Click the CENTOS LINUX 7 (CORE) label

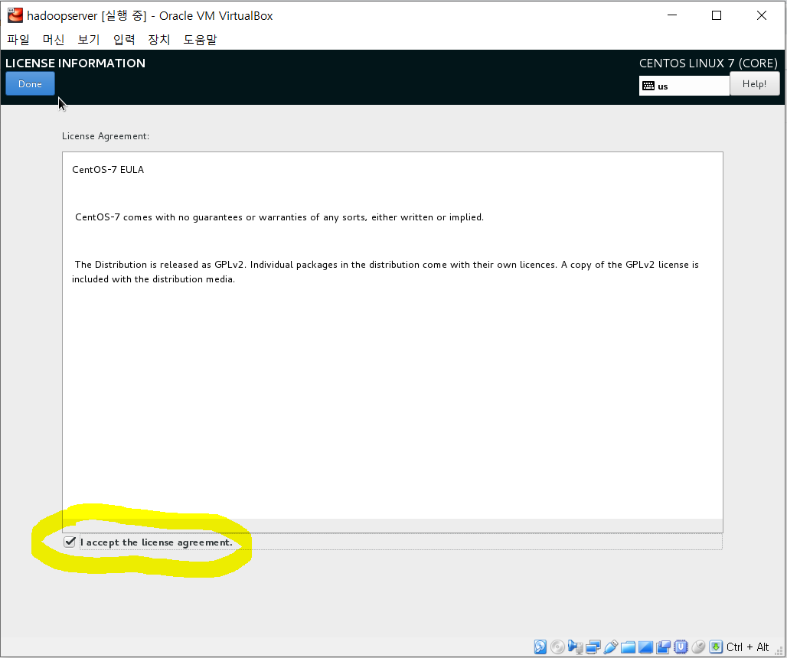tap(708, 64)
